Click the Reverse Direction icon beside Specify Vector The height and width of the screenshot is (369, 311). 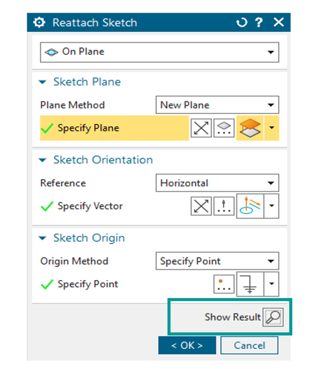point(201,206)
